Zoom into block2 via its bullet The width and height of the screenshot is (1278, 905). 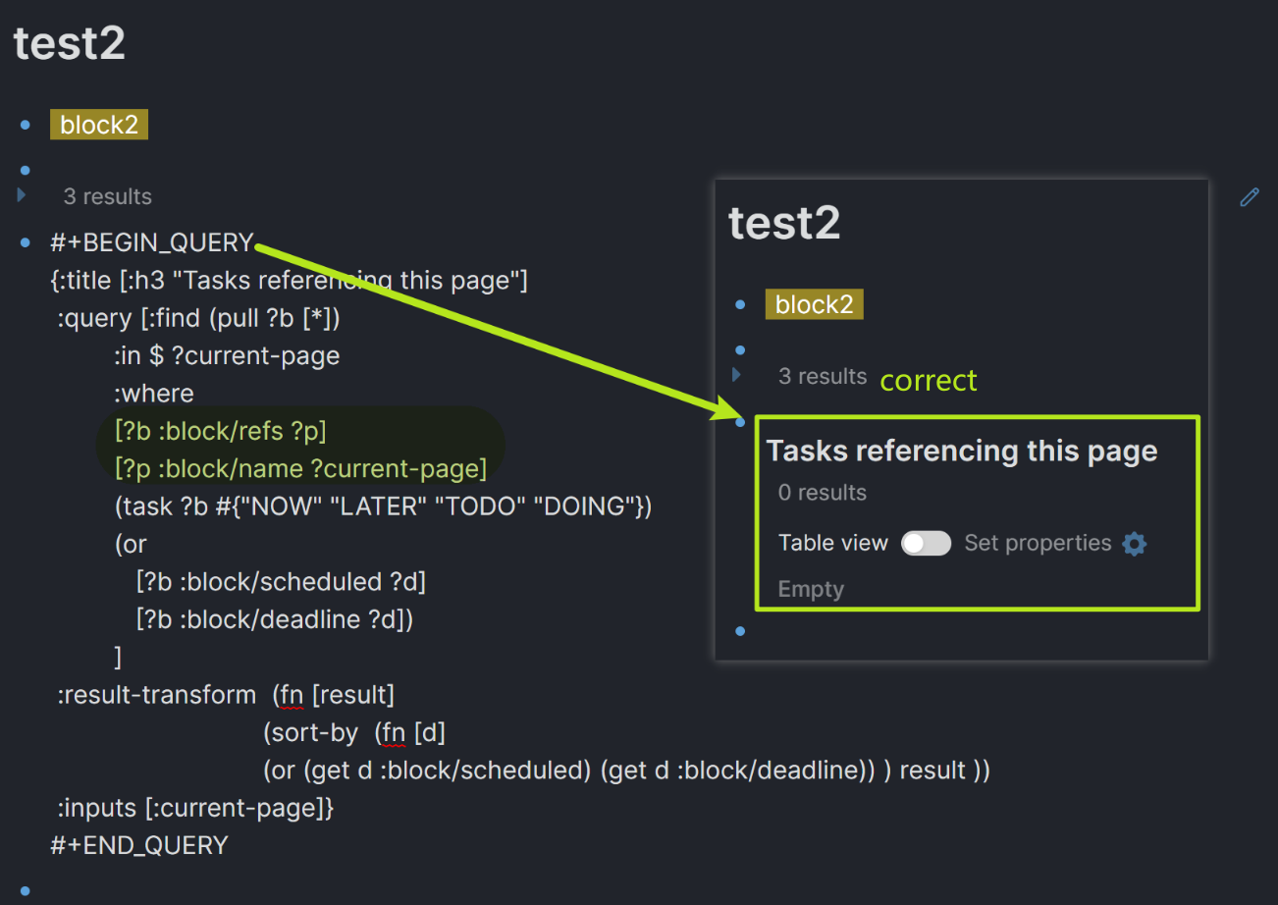(24, 125)
